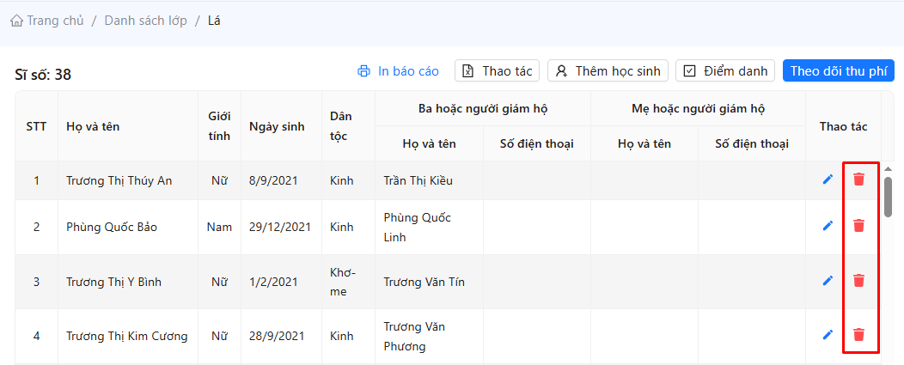This screenshot has height=365, width=904.
Task: Open Điểm danh attendance
Action: [x=725, y=71]
